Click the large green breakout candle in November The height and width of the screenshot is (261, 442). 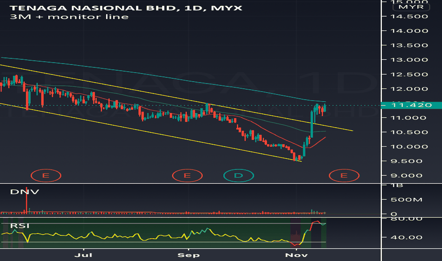pyautogui.click(x=312, y=124)
